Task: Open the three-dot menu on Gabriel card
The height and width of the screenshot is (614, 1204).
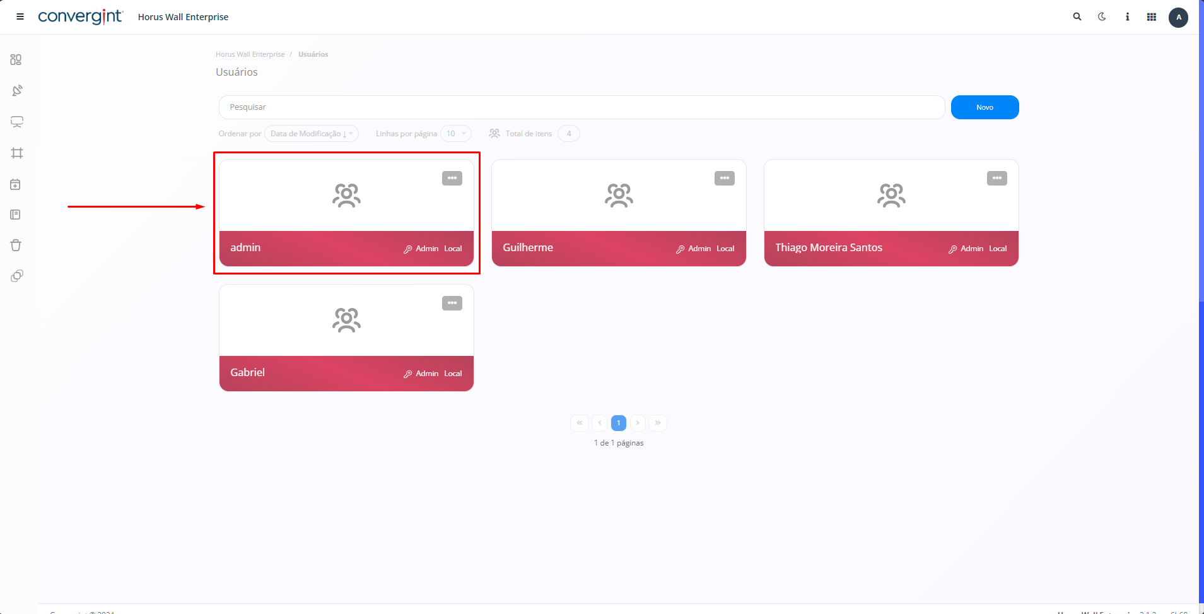Action: tap(452, 304)
